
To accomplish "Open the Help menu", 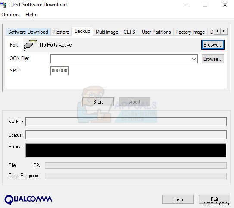I will click(31, 15).
